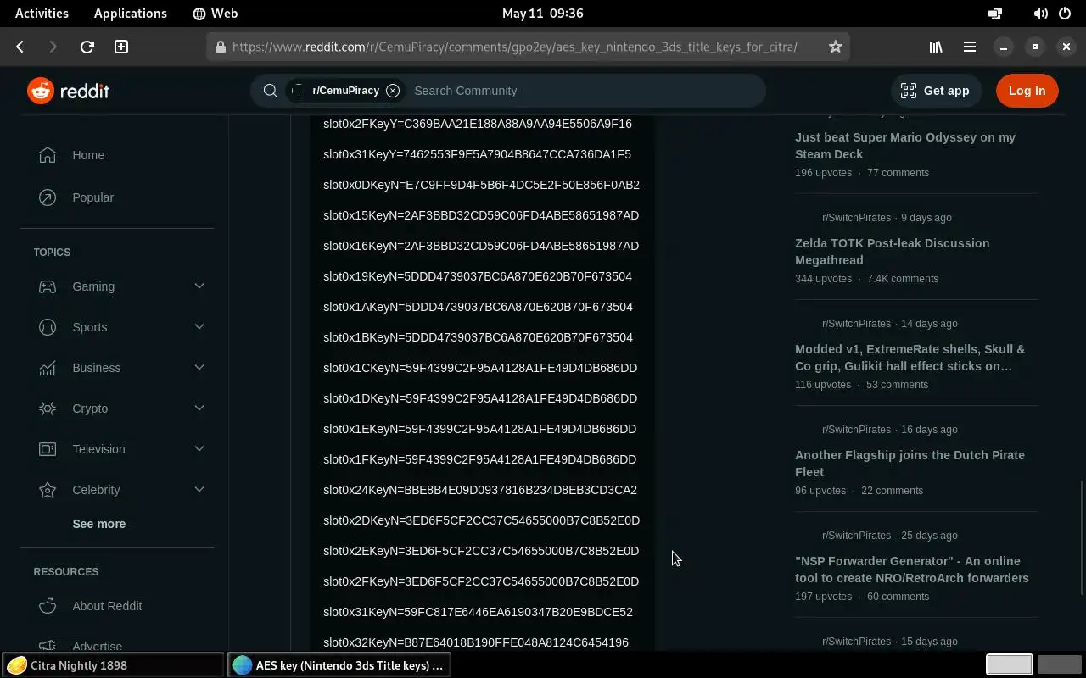Click the site lock icon in address bar
Image resolution: width=1086 pixels, height=678 pixels.
point(221,47)
